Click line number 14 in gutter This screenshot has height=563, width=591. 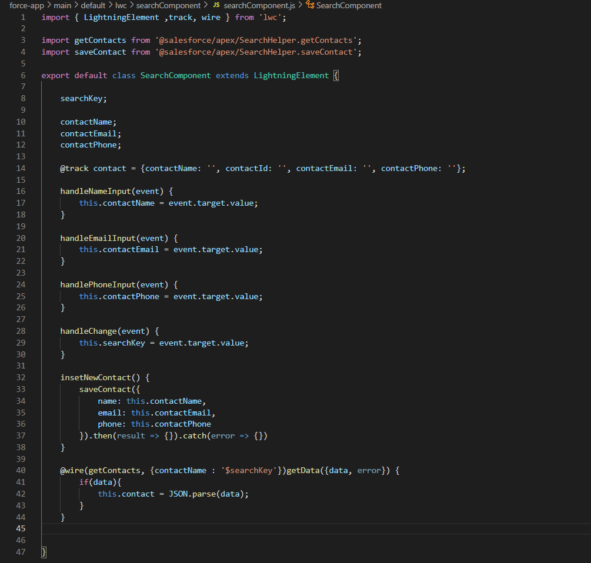coord(21,168)
